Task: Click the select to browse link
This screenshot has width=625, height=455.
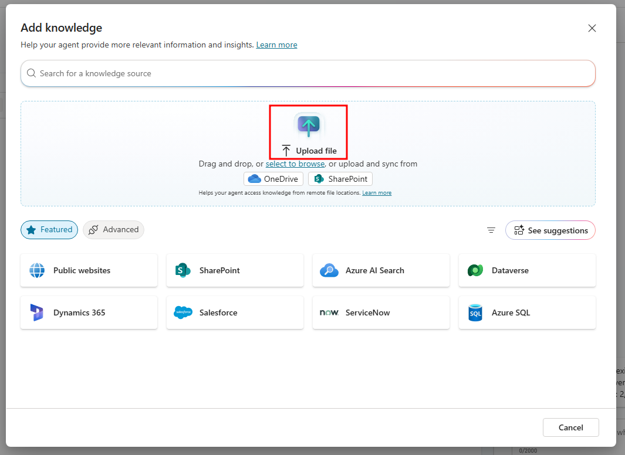Action: (x=295, y=164)
